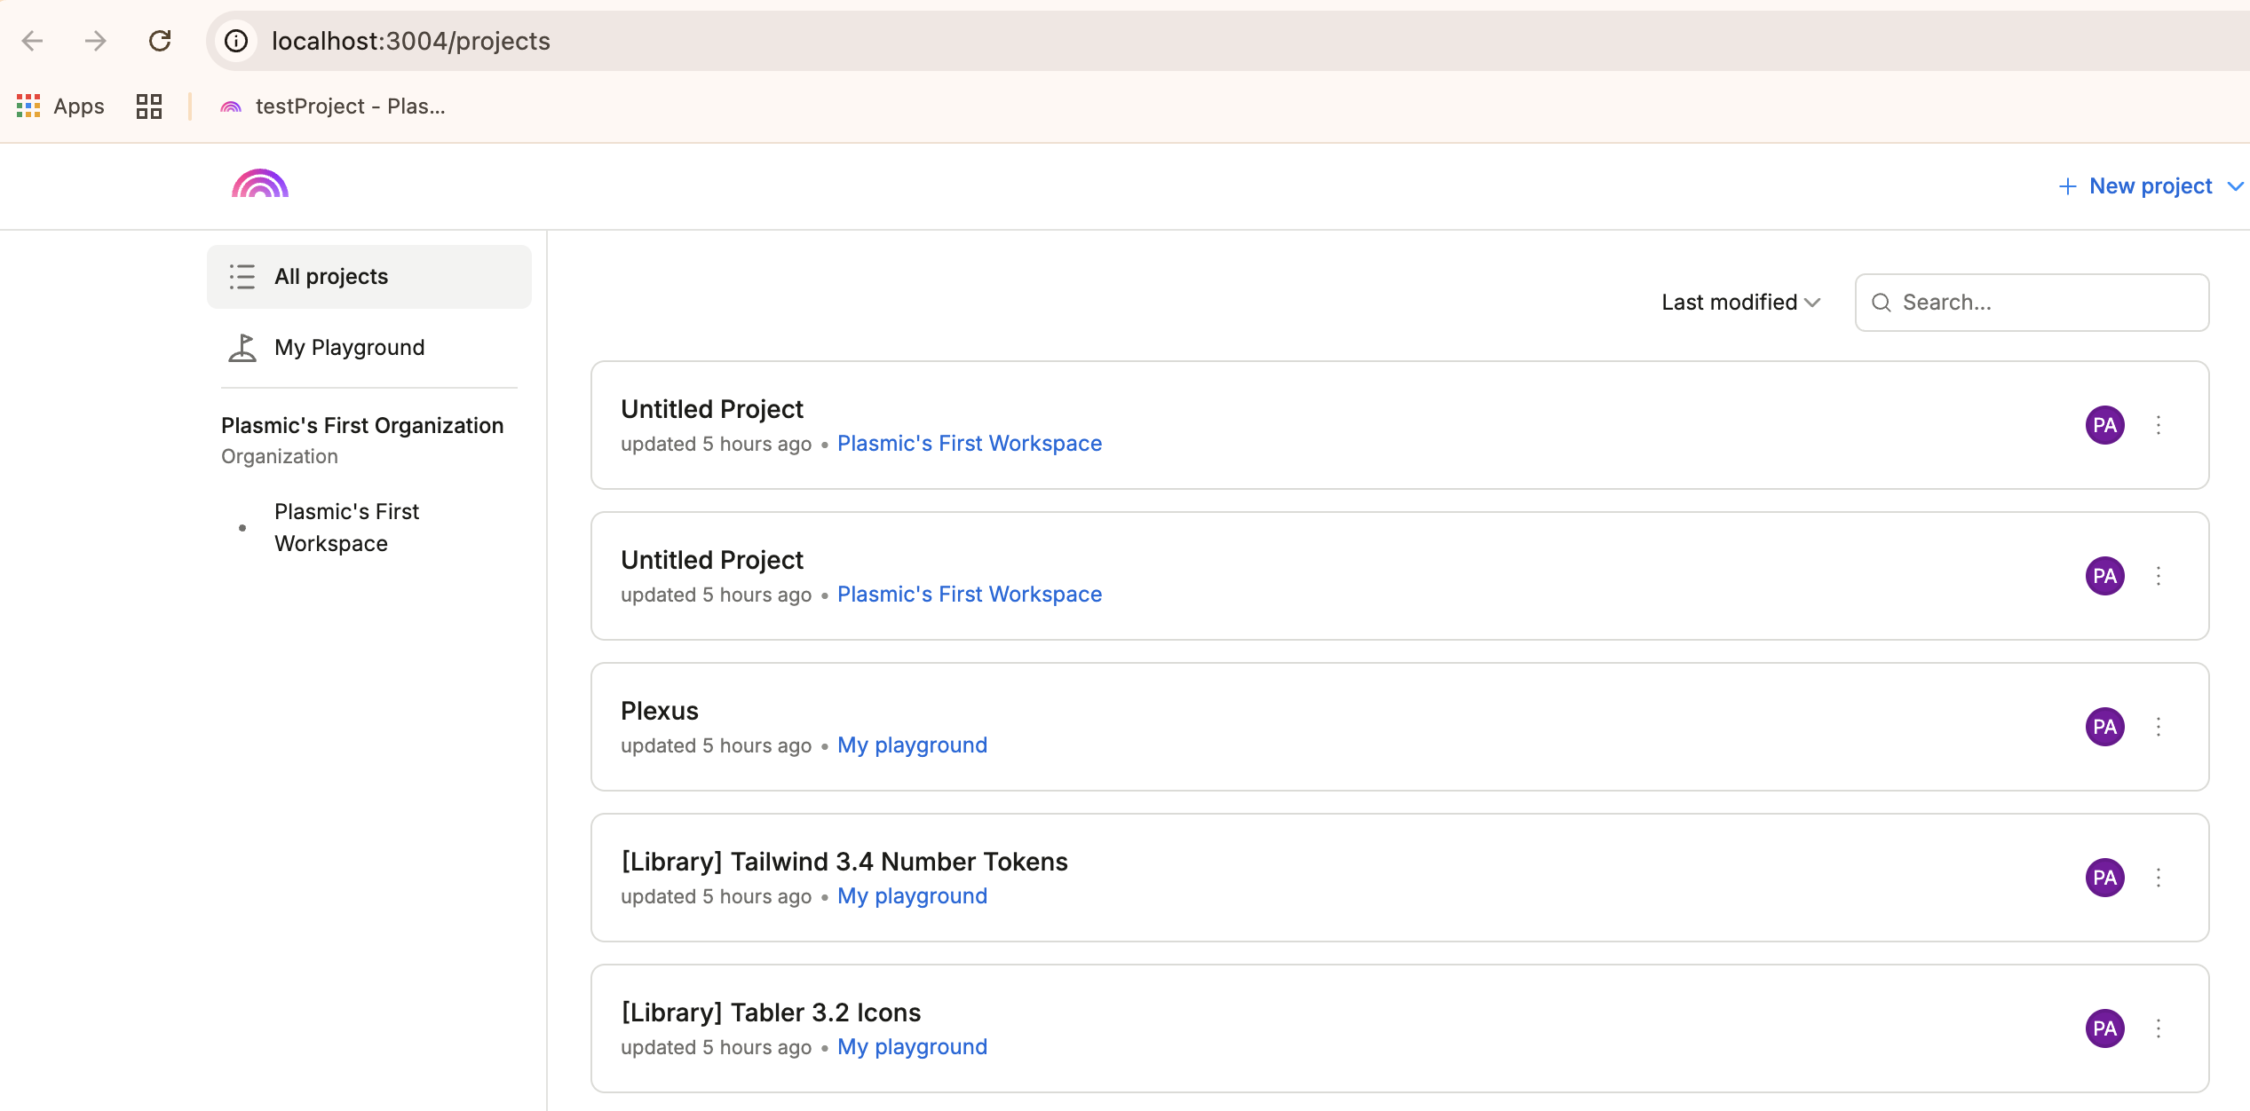Open the three-dot menu for Tailwind 3.4 Number Tokens
Viewport: 2250px width, 1111px height.
[2159, 878]
